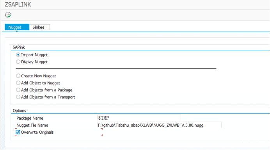The height and width of the screenshot is (150, 270).
Task: Click the Options group header
Action: [19, 111]
